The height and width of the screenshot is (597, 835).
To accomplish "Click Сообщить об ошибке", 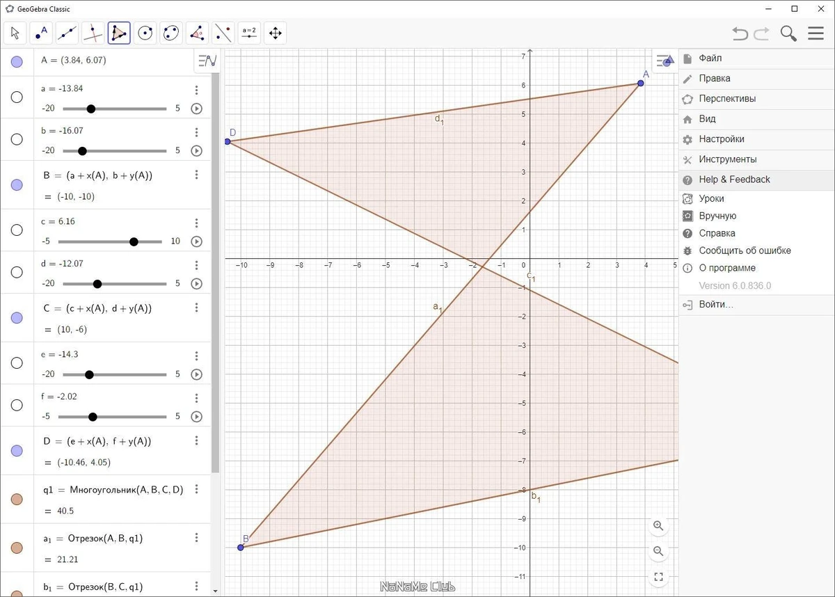I will coord(757,250).
